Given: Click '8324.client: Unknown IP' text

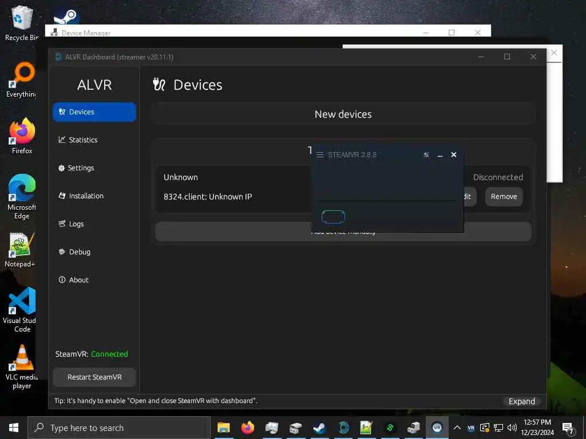Looking at the screenshot, I should click(208, 197).
